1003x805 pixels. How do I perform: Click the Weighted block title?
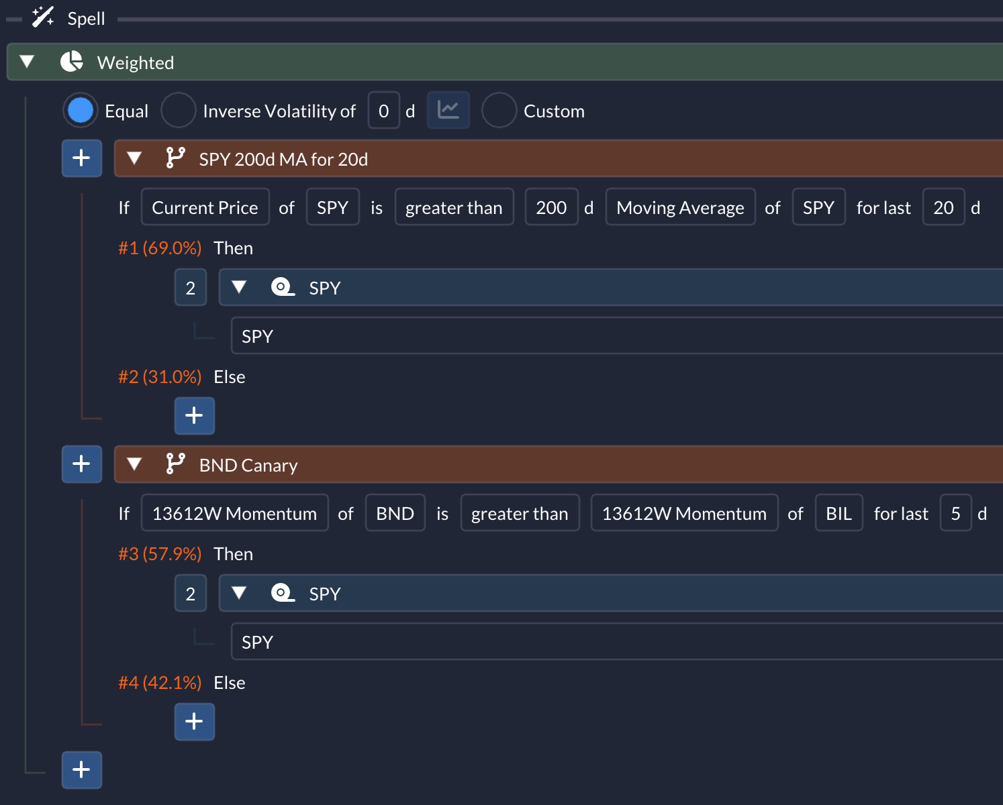pos(136,62)
